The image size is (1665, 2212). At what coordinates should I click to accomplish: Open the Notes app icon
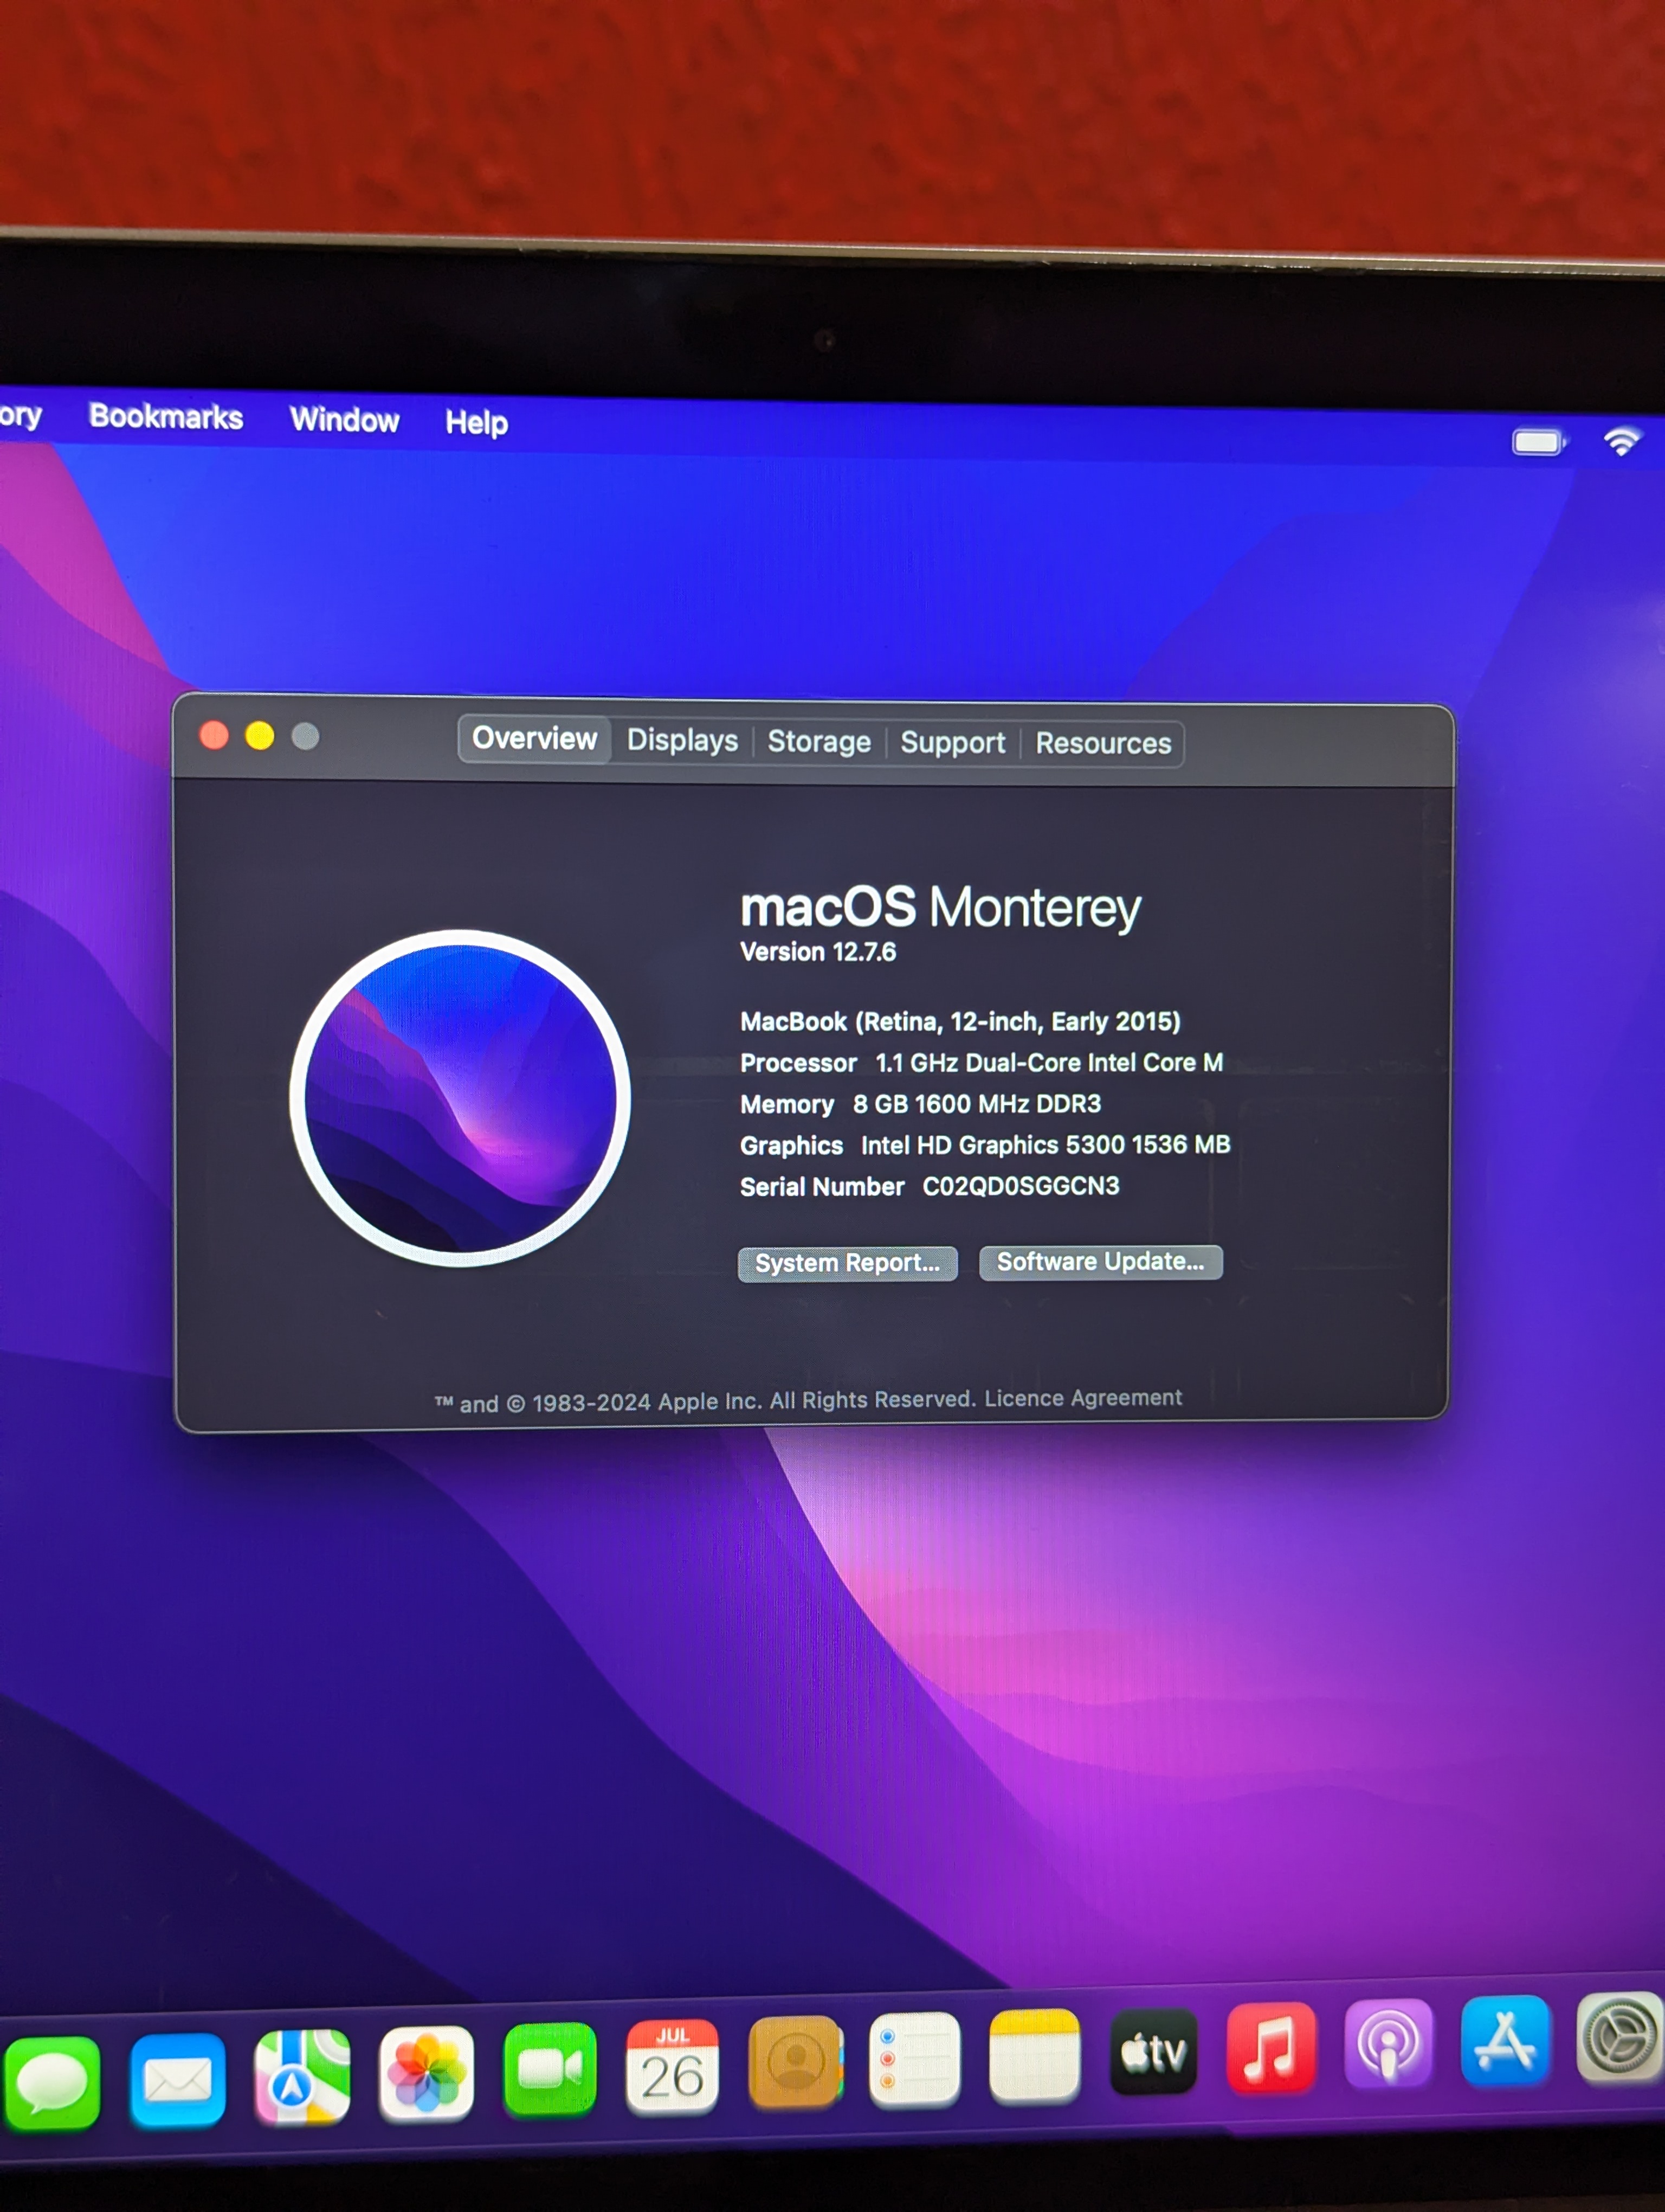tap(1034, 2056)
